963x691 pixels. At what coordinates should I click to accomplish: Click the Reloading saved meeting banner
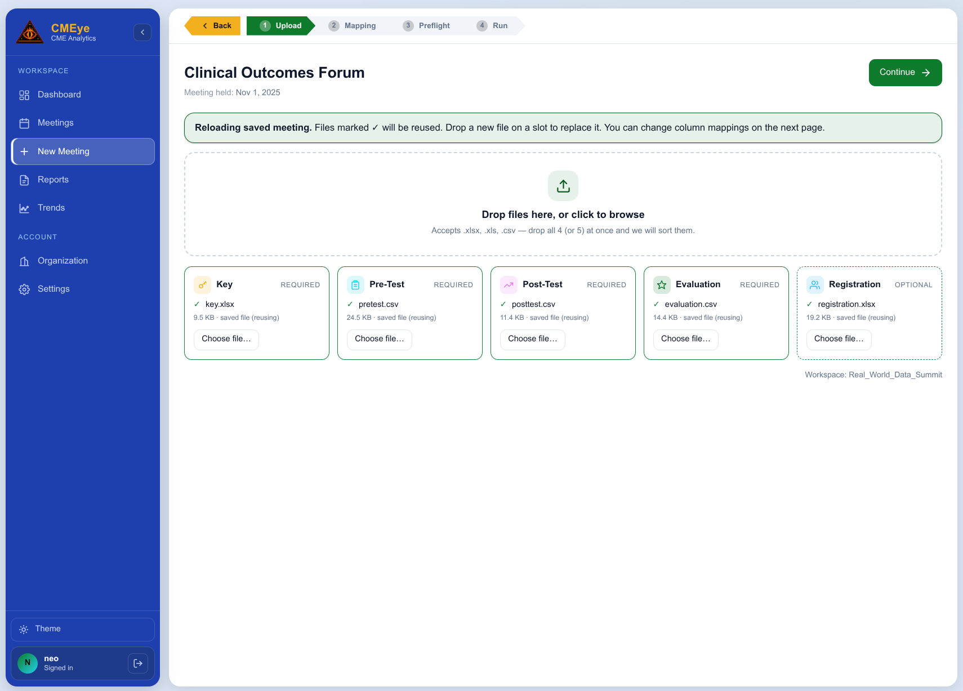563,128
